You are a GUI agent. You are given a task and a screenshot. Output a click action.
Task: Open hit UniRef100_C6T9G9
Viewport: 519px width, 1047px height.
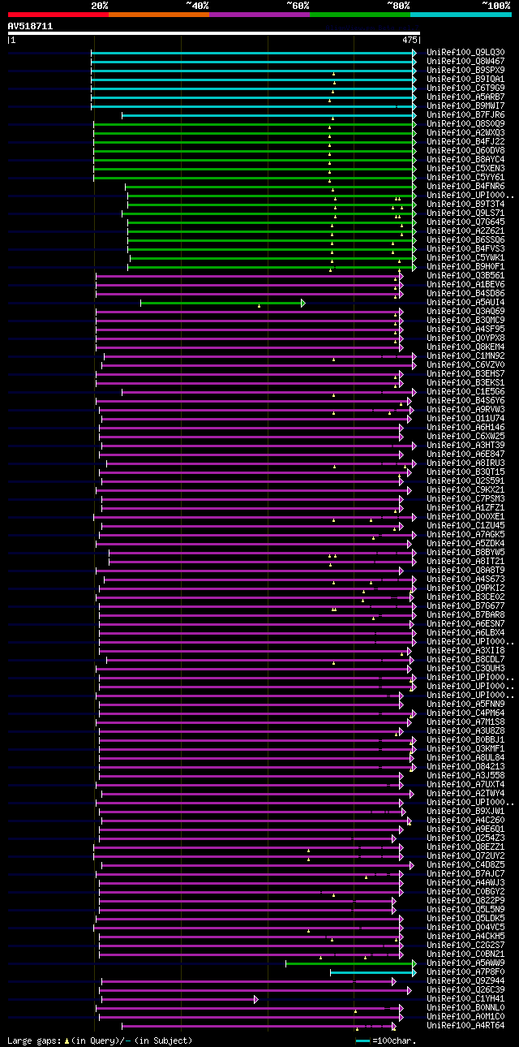[x=465, y=88]
